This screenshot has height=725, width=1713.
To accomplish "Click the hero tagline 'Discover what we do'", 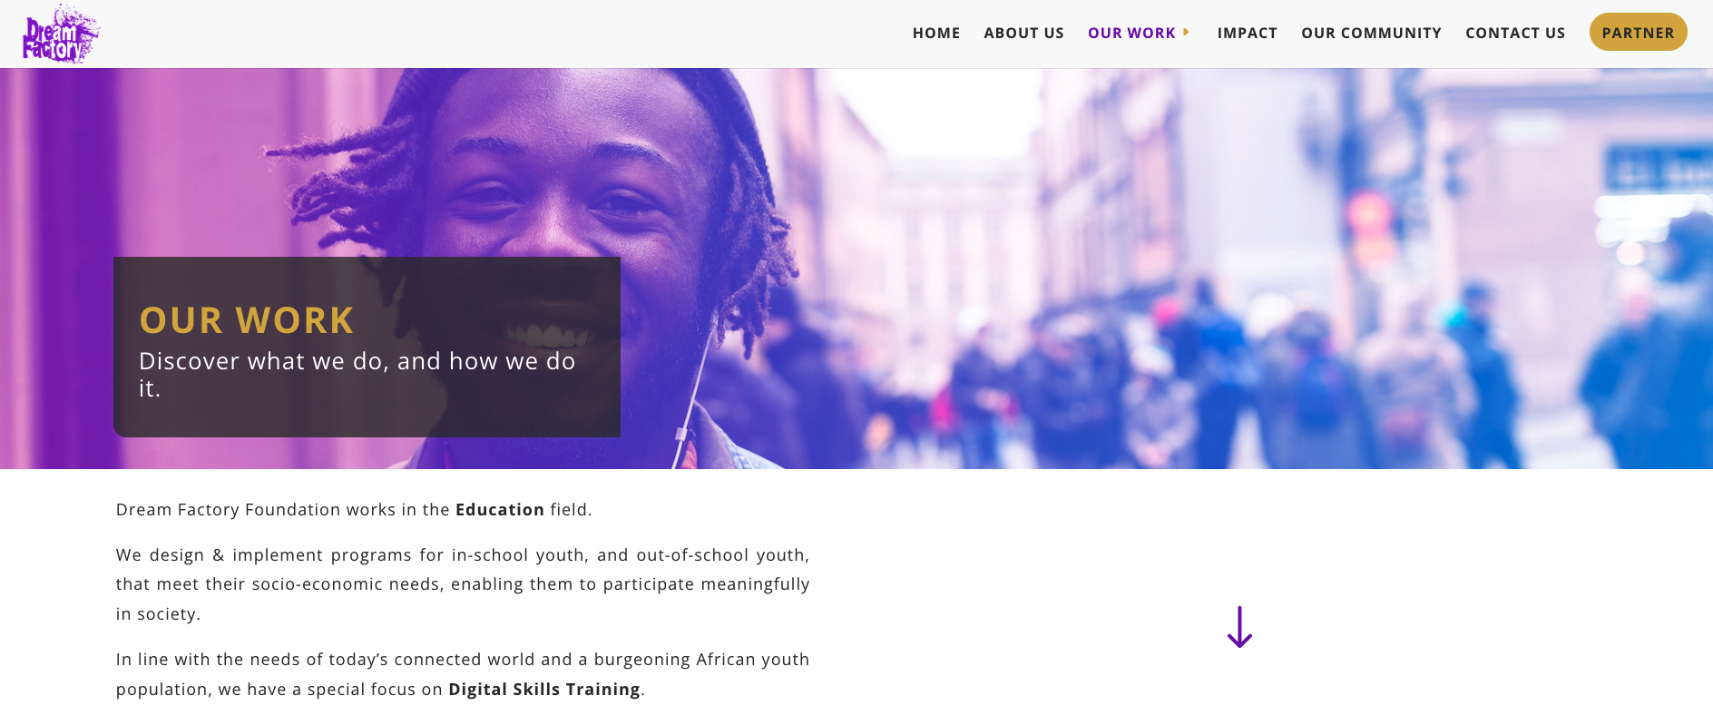I will pyautogui.click(x=357, y=374).
